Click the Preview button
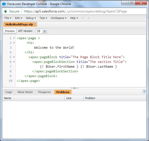This screenshot has width=149, height=141. point(10,31)
